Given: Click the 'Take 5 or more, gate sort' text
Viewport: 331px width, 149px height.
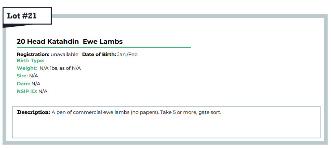Looking at the screenshot, I should [x=191, y=112].
